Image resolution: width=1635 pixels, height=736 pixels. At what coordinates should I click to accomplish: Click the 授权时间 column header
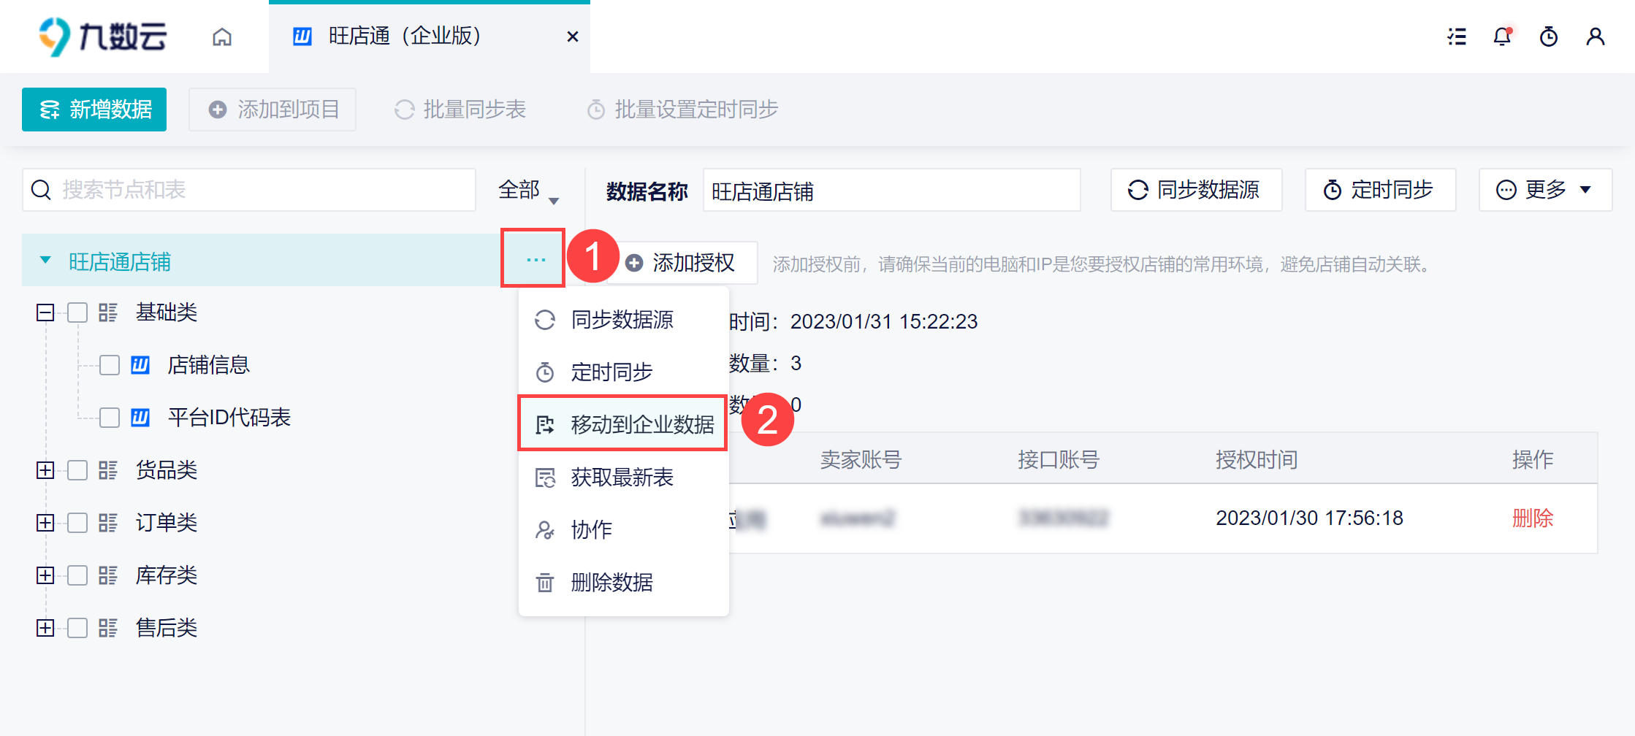click(1257, 459)
